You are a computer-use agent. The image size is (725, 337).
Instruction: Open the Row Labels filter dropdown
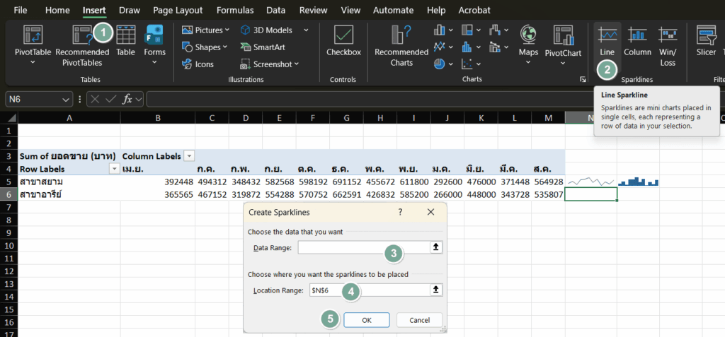pos(114,169)
